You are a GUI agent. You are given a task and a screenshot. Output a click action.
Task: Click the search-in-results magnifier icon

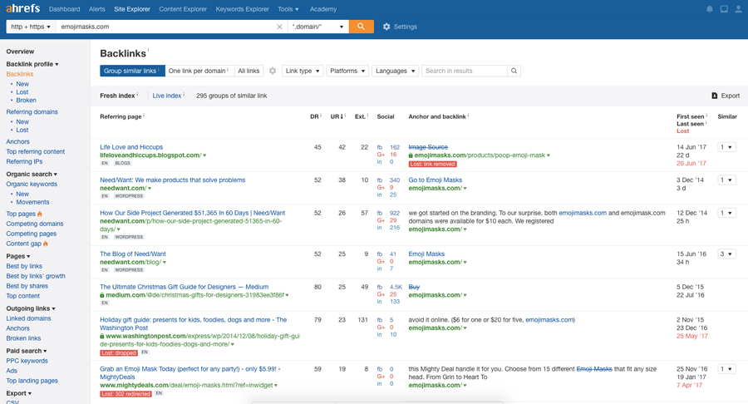[514, 71]
